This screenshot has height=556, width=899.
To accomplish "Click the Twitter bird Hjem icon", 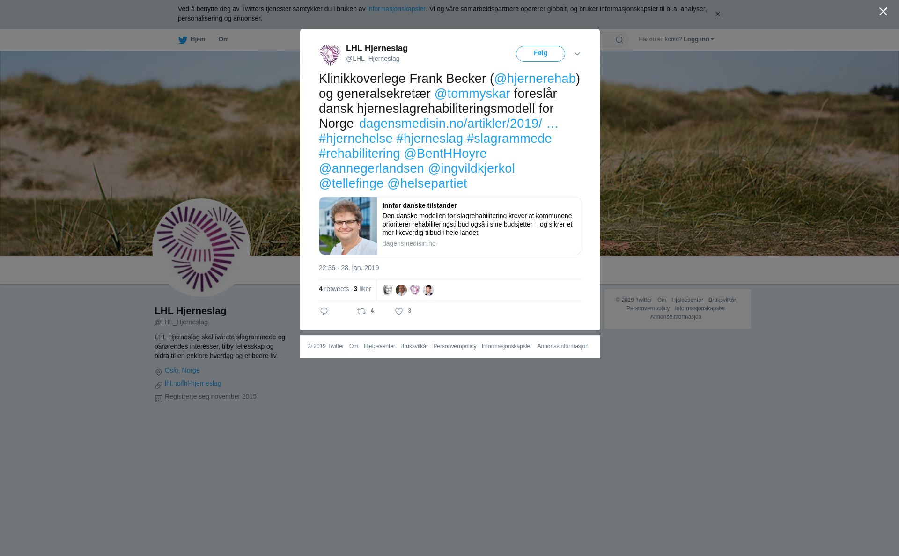I will 183,40.
